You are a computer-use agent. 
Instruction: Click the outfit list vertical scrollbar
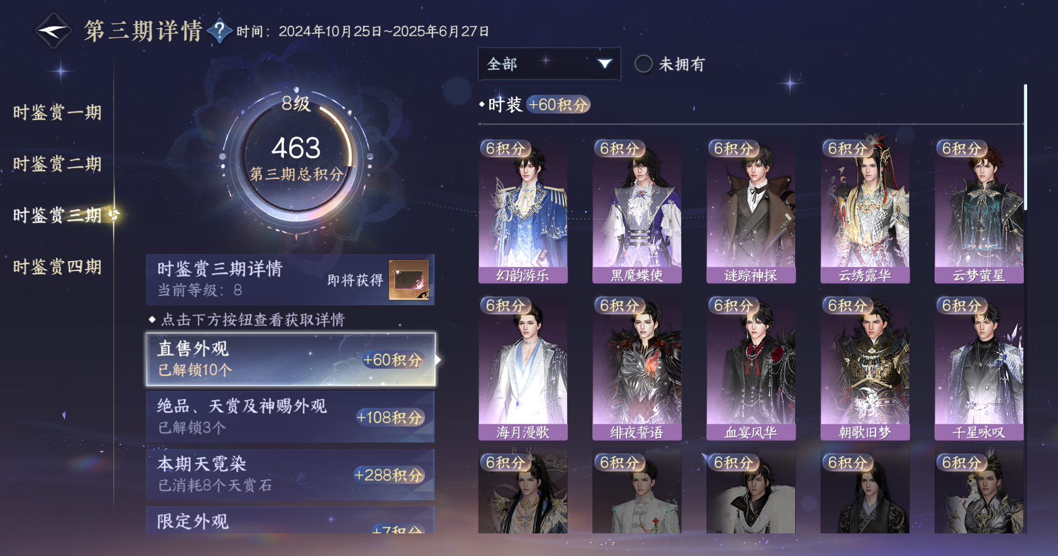(1025, 147)
